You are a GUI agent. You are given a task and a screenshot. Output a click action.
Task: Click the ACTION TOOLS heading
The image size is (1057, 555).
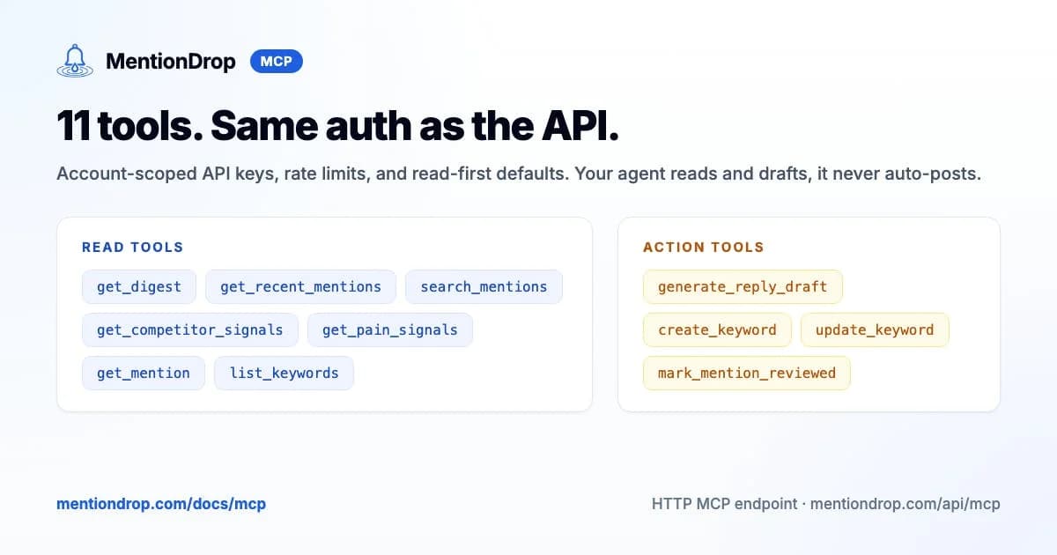704,248
